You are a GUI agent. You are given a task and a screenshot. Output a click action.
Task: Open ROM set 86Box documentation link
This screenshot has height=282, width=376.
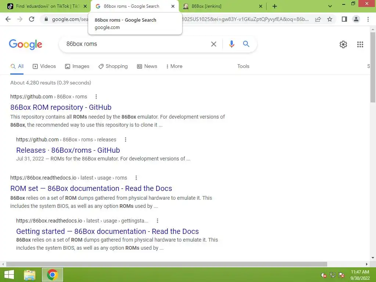[x=91, y=188]
